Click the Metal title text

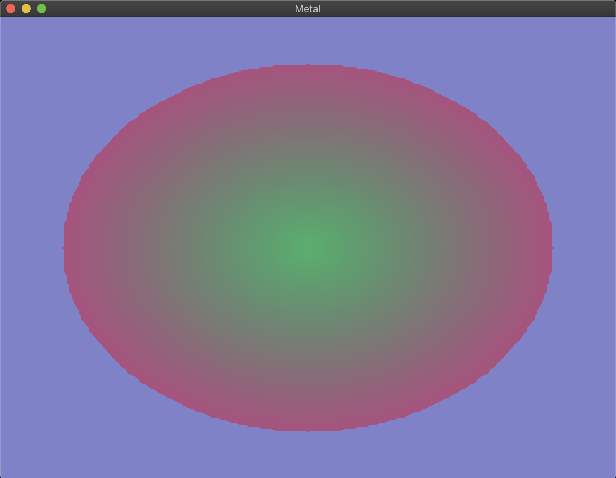pos(307,8)
